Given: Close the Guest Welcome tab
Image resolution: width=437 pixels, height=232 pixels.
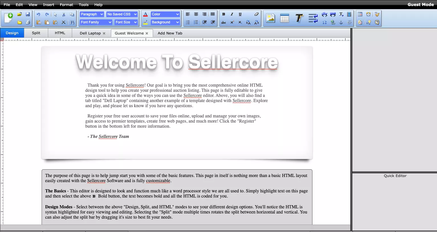Looking at the screenshot, I should 147,33.
